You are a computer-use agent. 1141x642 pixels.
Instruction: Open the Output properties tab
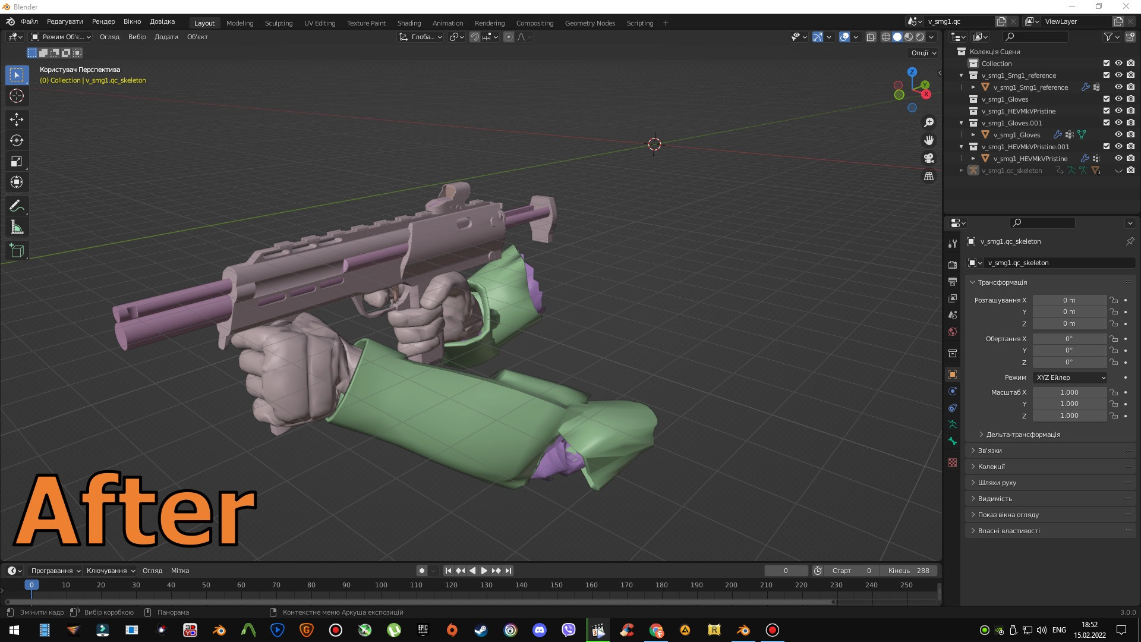tap(953, 282)
